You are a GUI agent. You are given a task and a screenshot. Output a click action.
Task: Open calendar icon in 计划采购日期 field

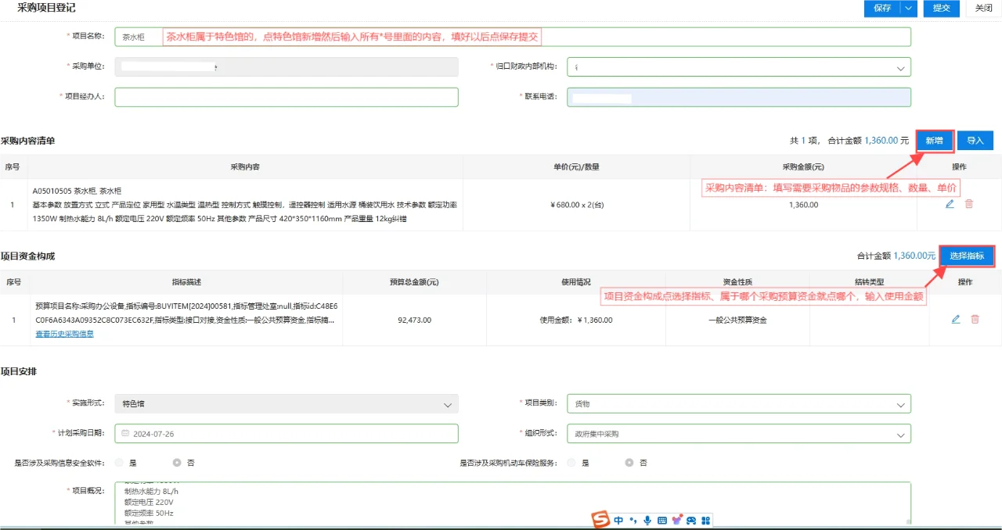click(x=124, y=434)
